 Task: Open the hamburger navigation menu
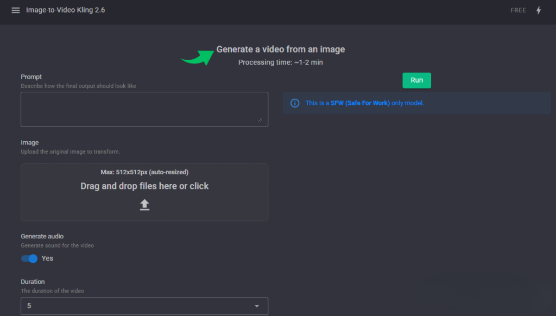click(x=15, y=10)
